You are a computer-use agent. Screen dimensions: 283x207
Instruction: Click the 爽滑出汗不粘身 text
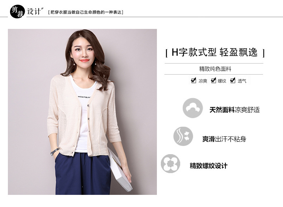[224, 139]
